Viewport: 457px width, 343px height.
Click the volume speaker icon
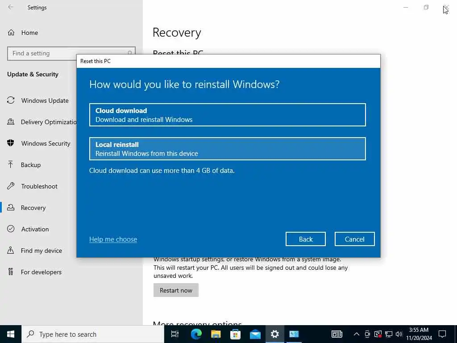399,334
